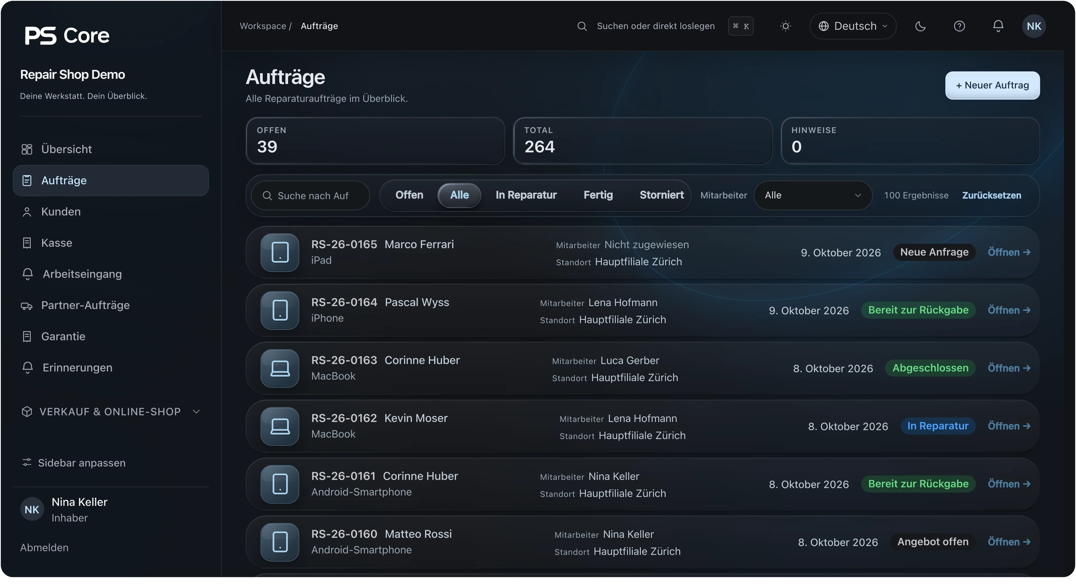Expand the Verkauf & Online-Shop section
1076x584 pixels.
pyautogui.click(x=111, y=412)
